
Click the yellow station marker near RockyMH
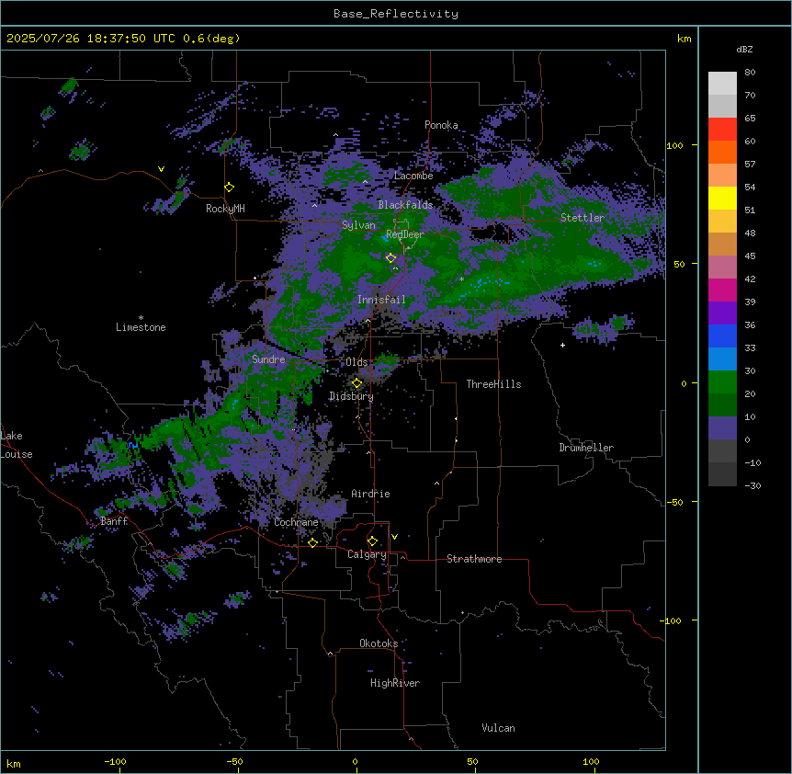pos(230,188)
